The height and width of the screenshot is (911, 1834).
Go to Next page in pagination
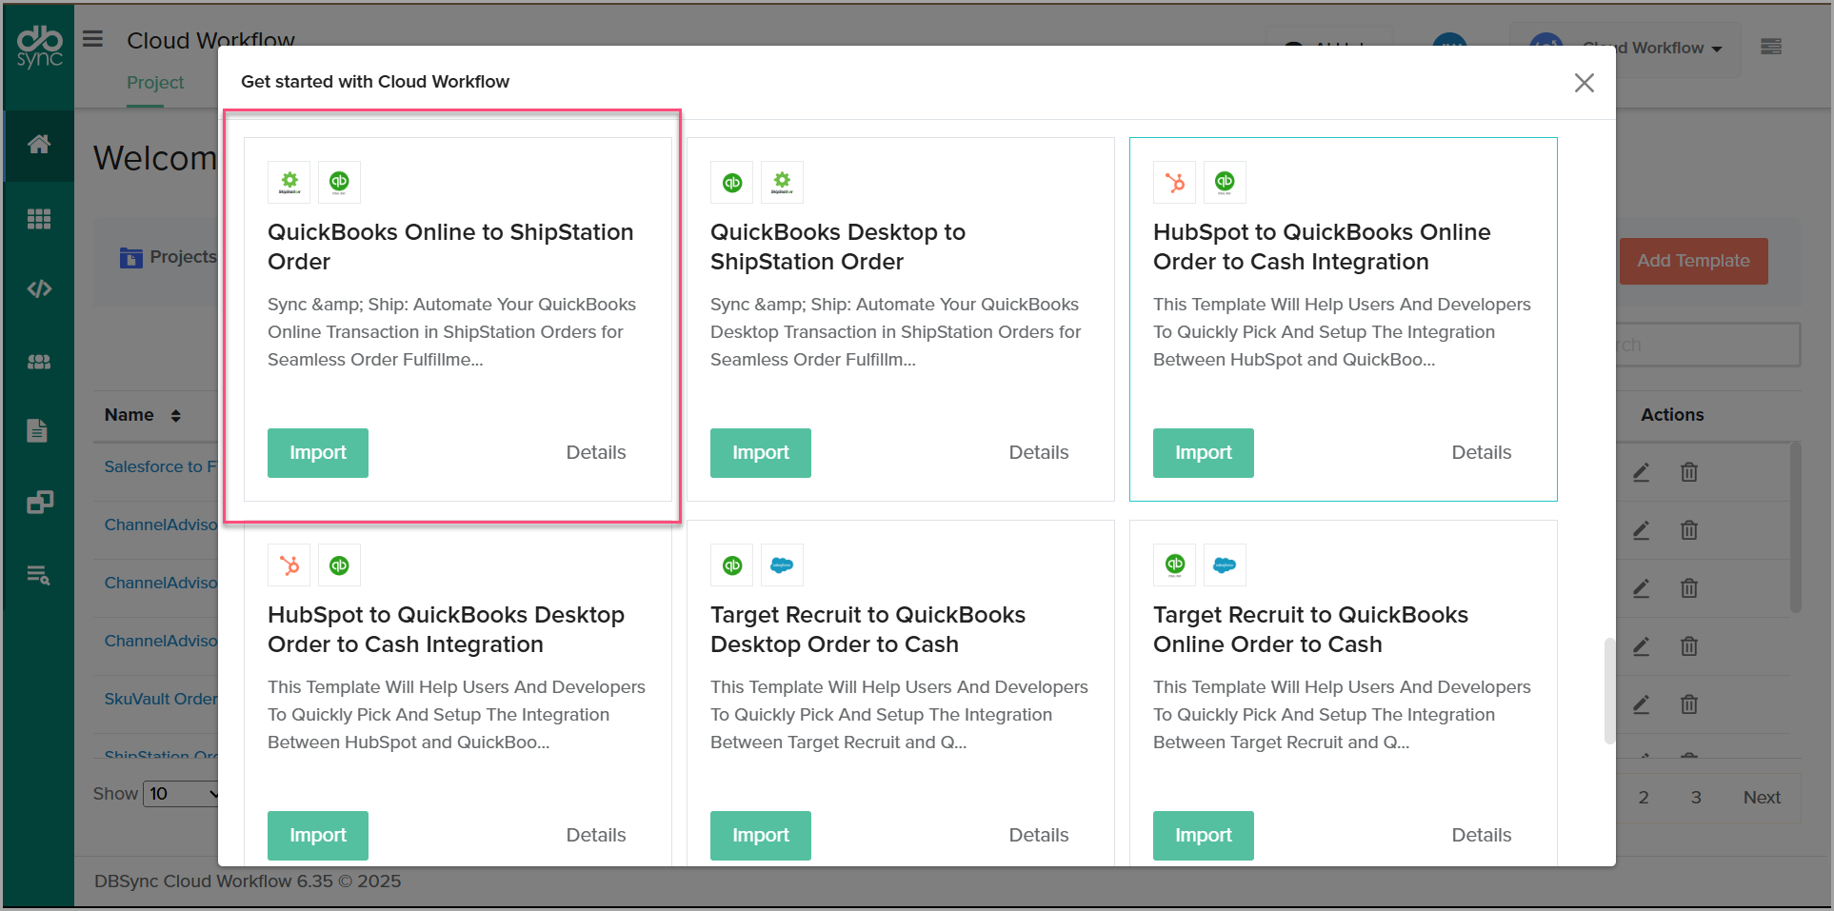pyautogui.click(x=1761, y=798)
